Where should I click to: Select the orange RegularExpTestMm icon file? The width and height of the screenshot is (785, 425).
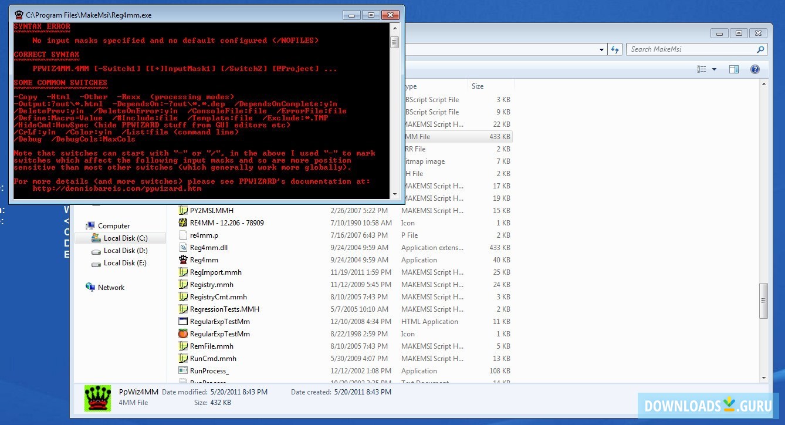(183, 334)
